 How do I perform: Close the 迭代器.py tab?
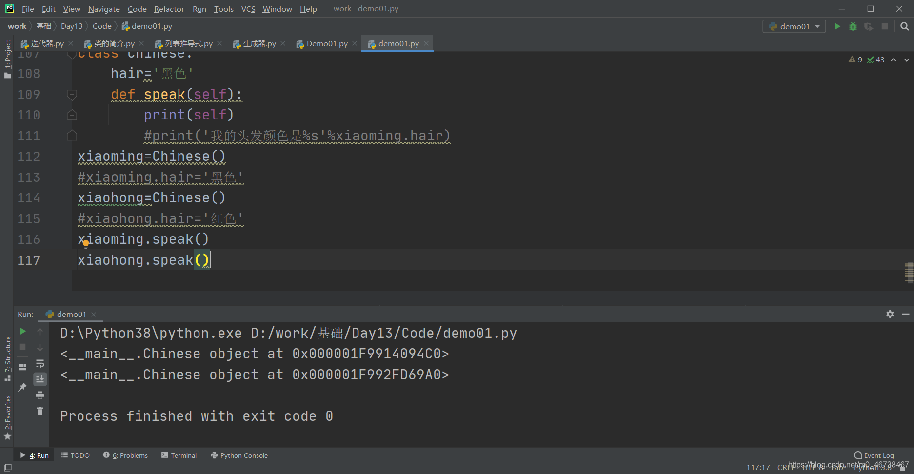(x=71, y=43)
